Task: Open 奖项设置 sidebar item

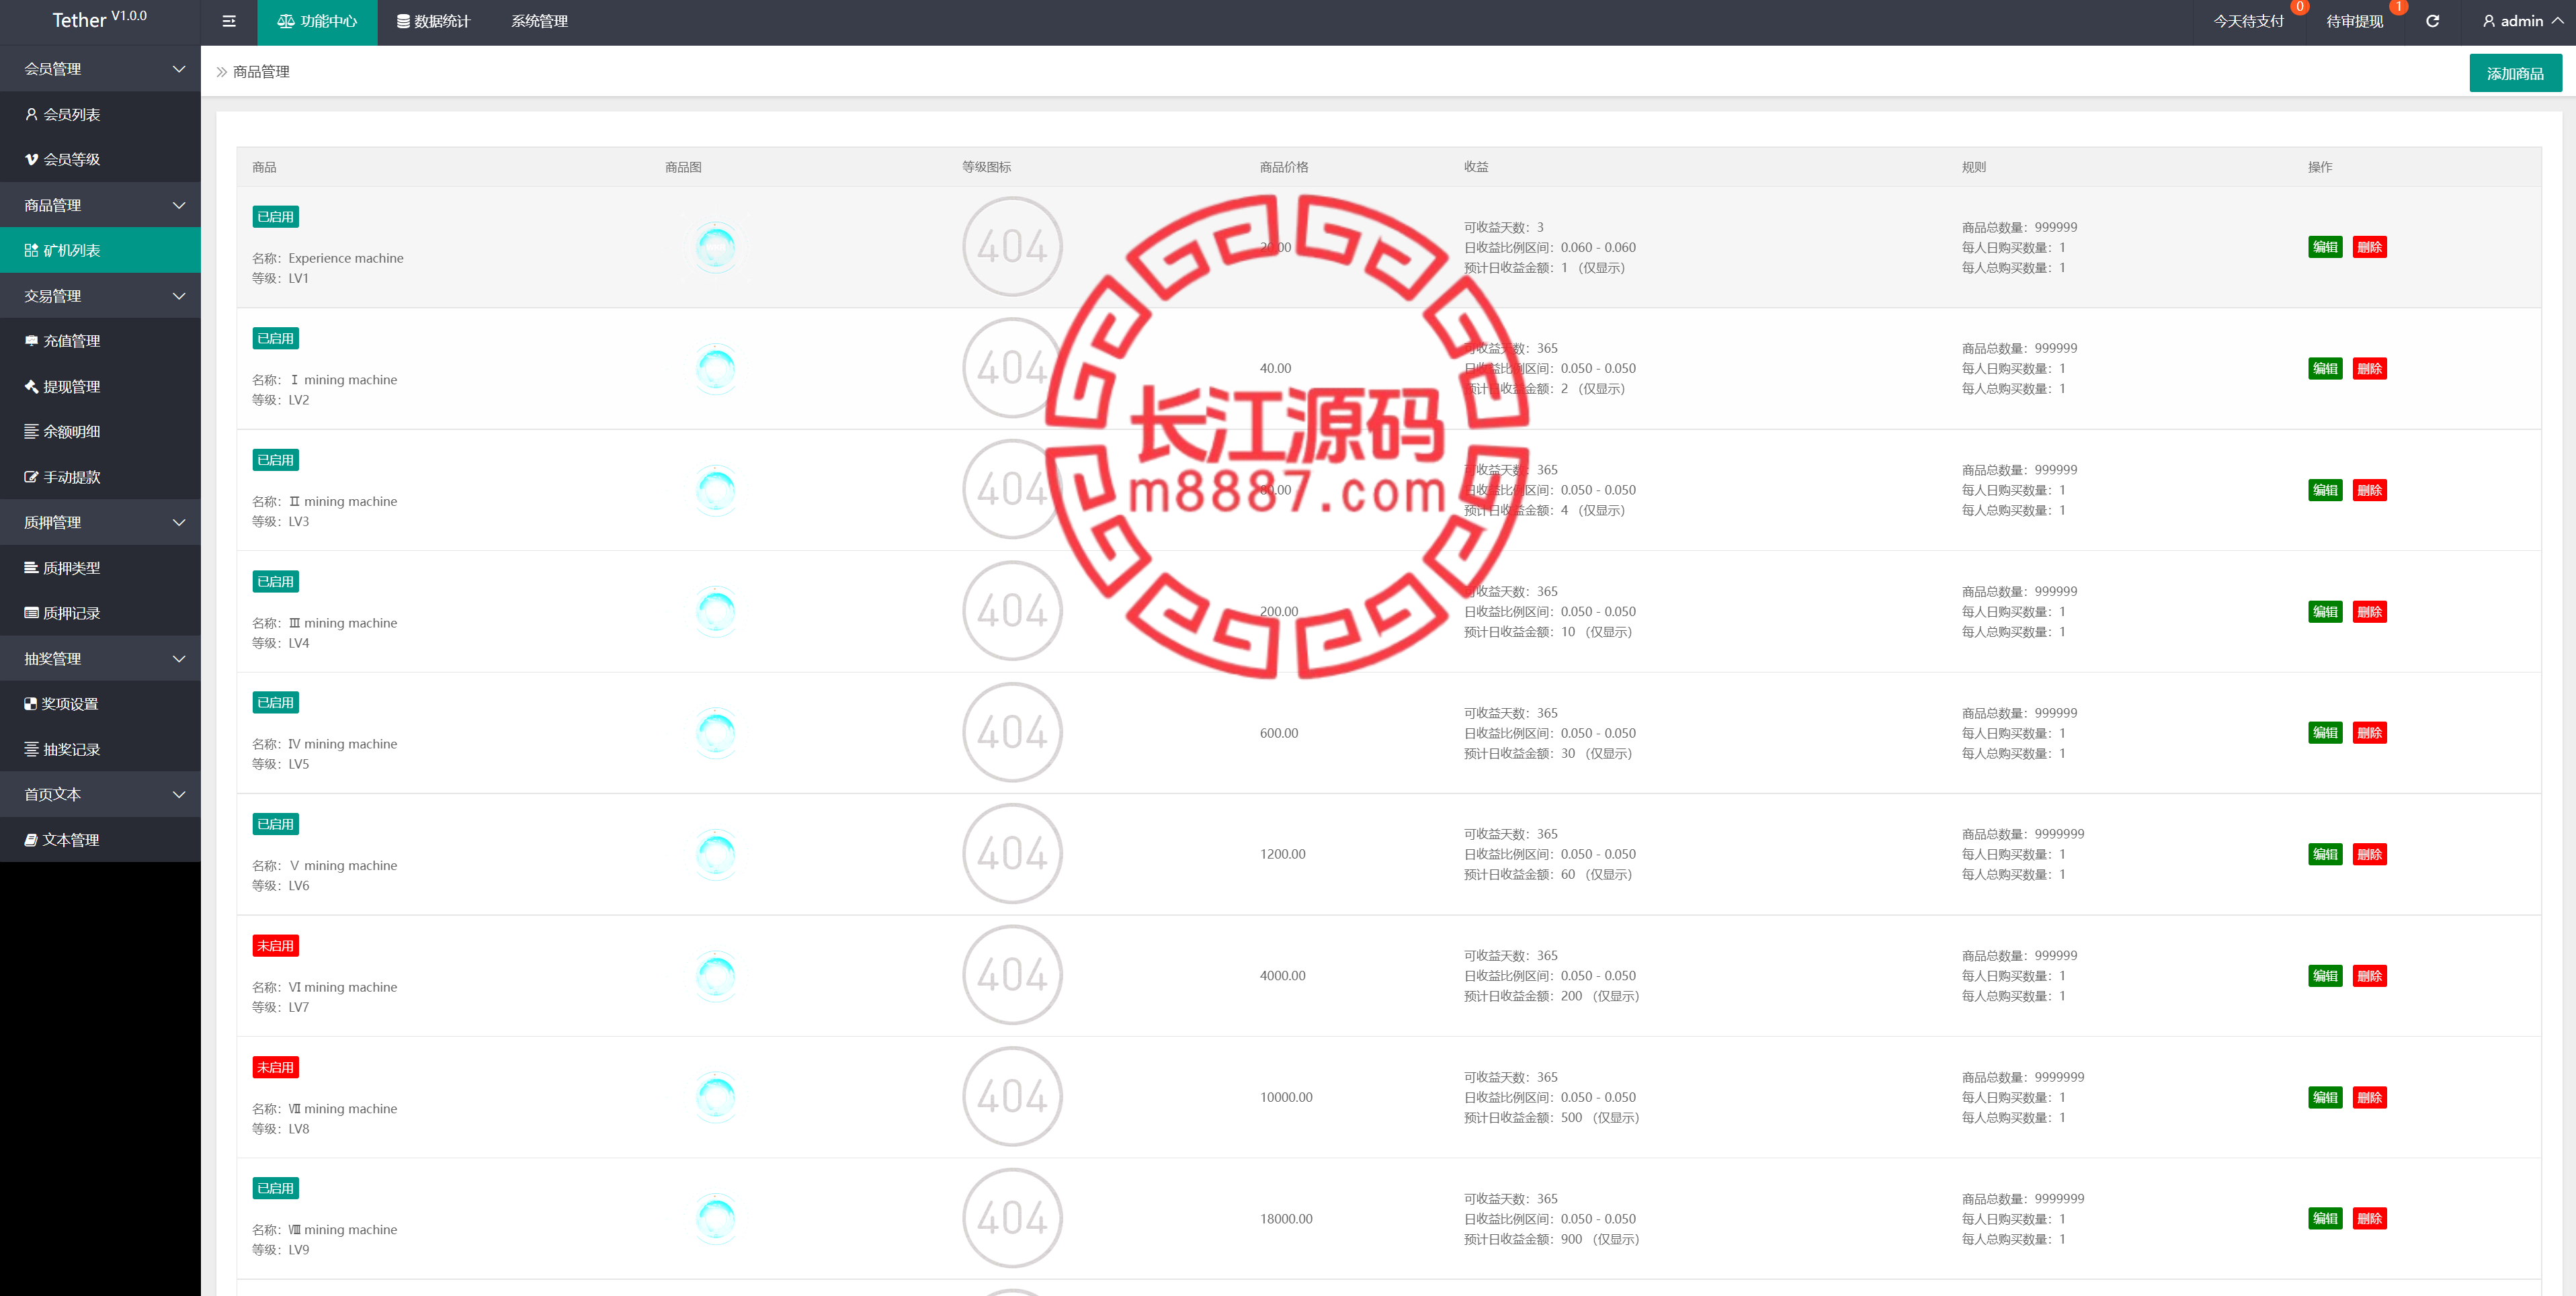Action: [x=100, y=704]
